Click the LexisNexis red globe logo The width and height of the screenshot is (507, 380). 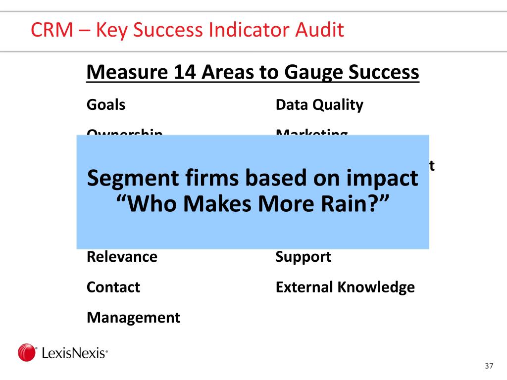(x=27, y=352)
